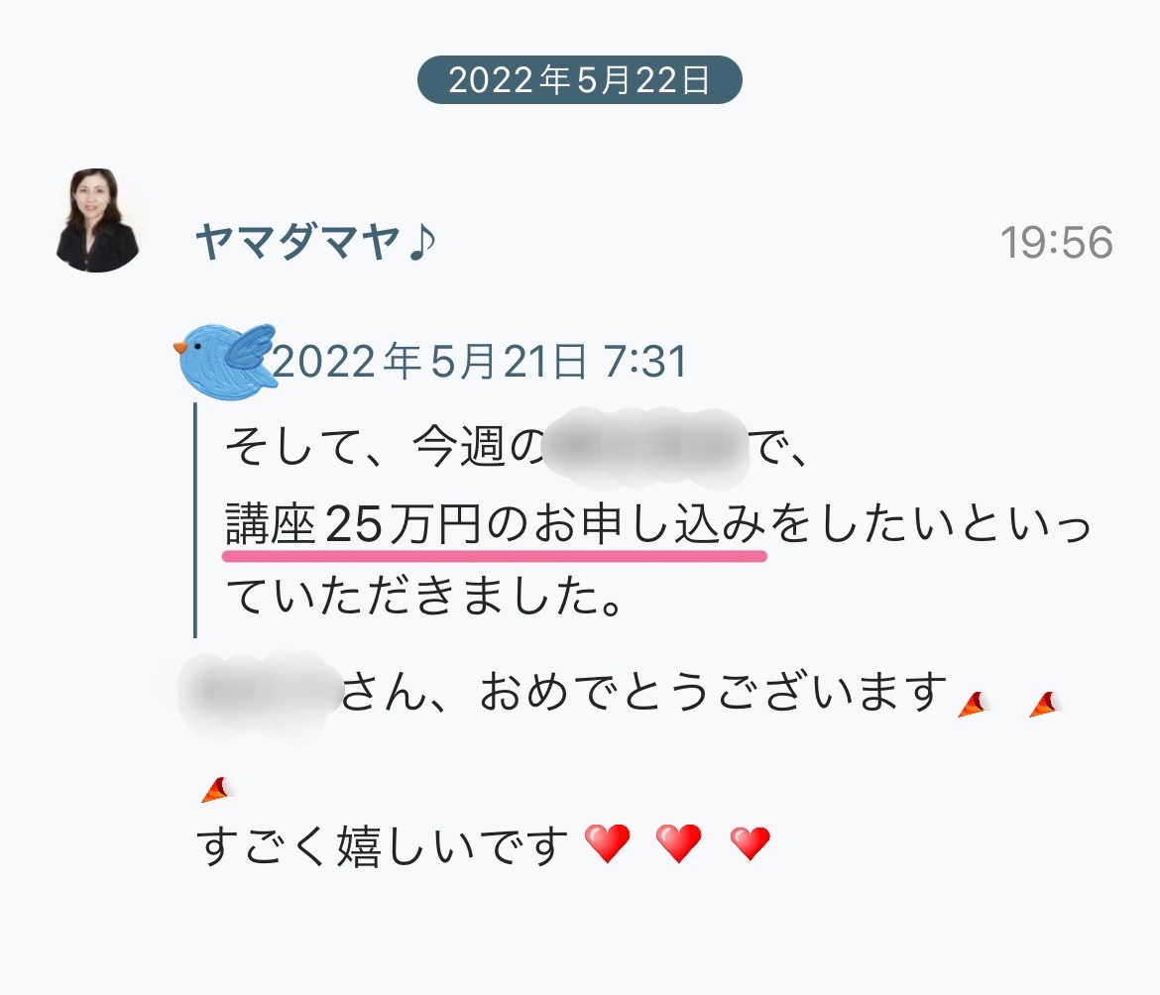Image resolution: width=1160 pixels, height=995 pixels.
Task: Open quoted message dated 2022年5月21日 7:31
Action: pyautogui.click(x=480, y=362)
